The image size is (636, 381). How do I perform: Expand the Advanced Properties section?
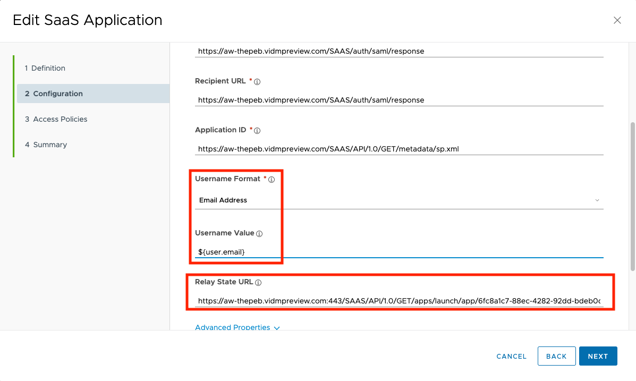click(x=233, y=327)
